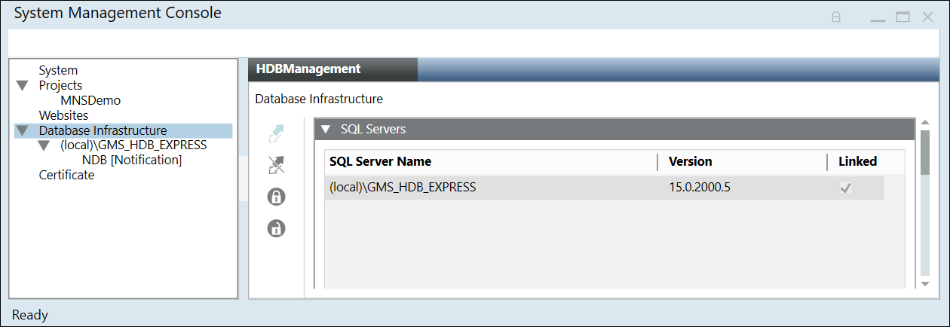Click the unlink SQL server crossed-arrow icon
Image resolution: width=950 pixels, height=327 pixels.
coord(277,165)
